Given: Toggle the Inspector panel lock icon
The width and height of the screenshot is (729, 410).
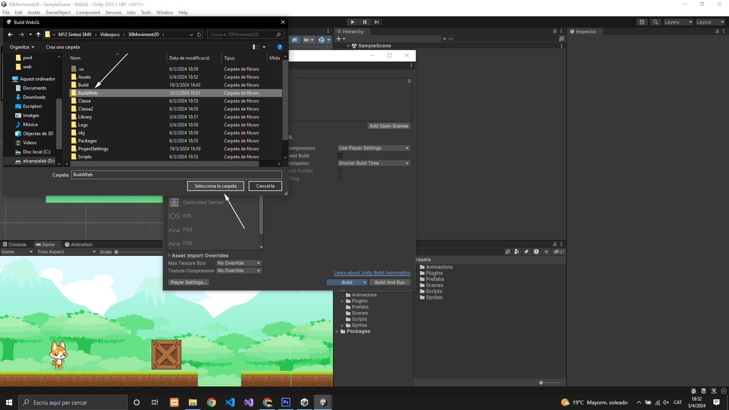Looking at the screenshot, I should [x=717, y=32].
